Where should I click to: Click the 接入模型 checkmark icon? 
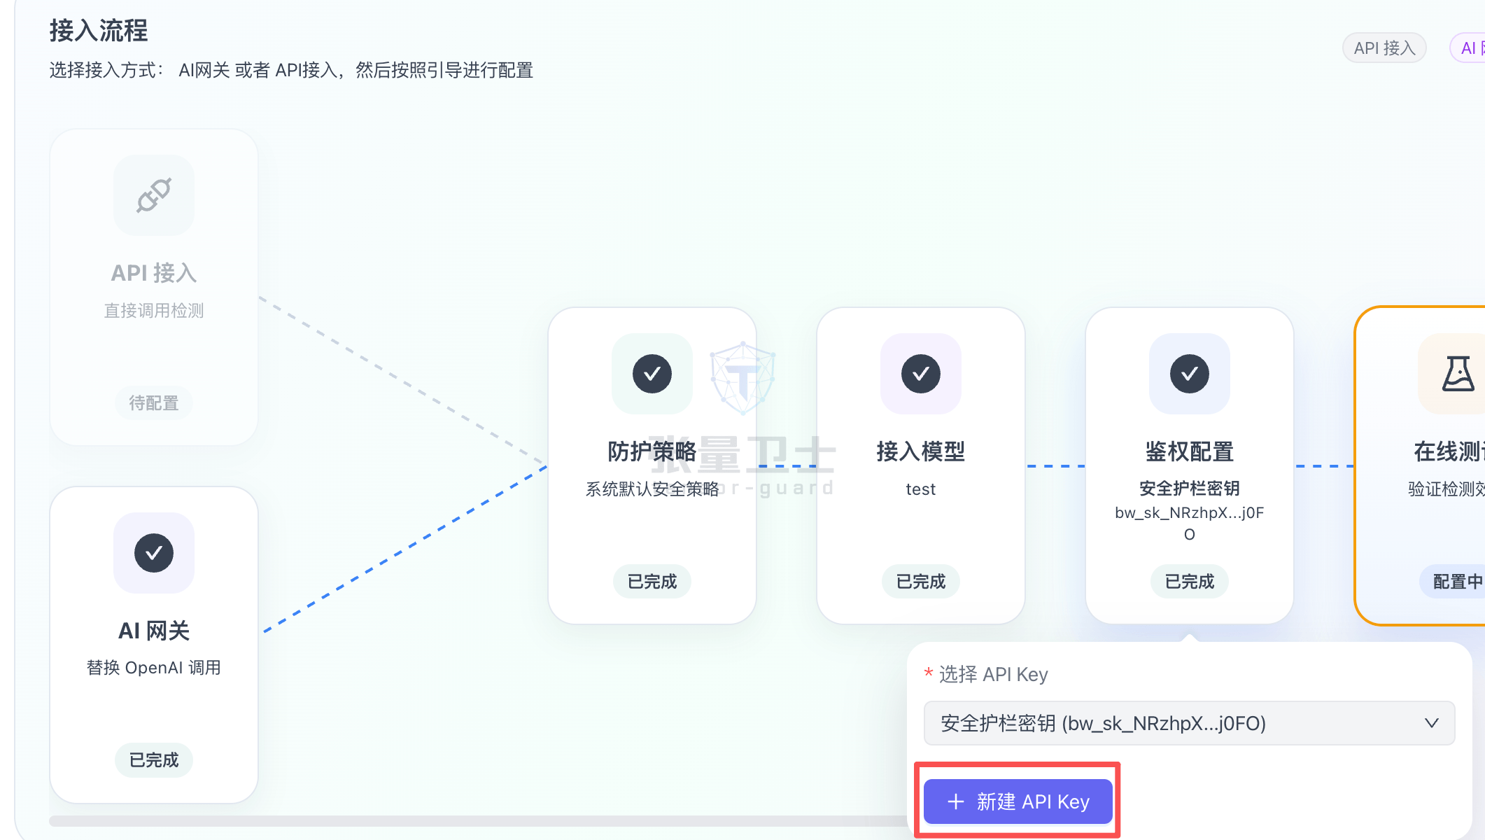921,374
